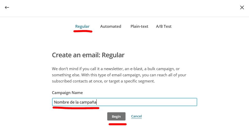Click the red underline beneath Regular tab
The image size is (249, 139).
point(83,31)
